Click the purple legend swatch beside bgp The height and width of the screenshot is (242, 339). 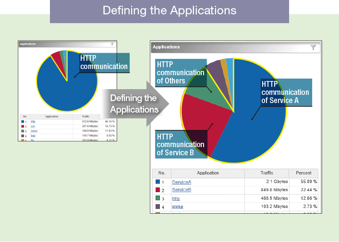point(23,136)
